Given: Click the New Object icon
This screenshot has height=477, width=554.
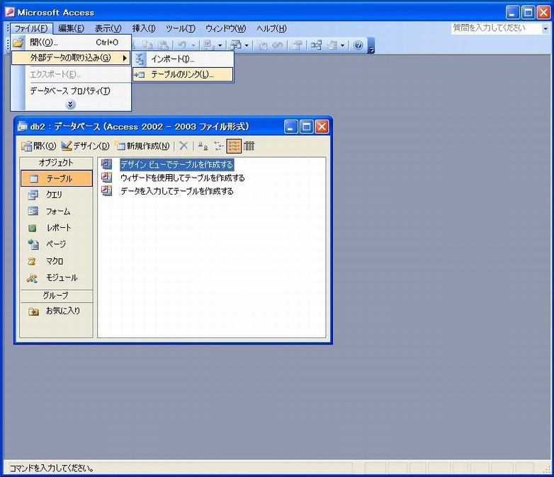Looking at the screenshot, I should point(332,45).
